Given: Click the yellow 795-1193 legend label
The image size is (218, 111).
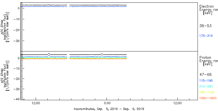Looking at the screenshot, I should pos(207,92).
